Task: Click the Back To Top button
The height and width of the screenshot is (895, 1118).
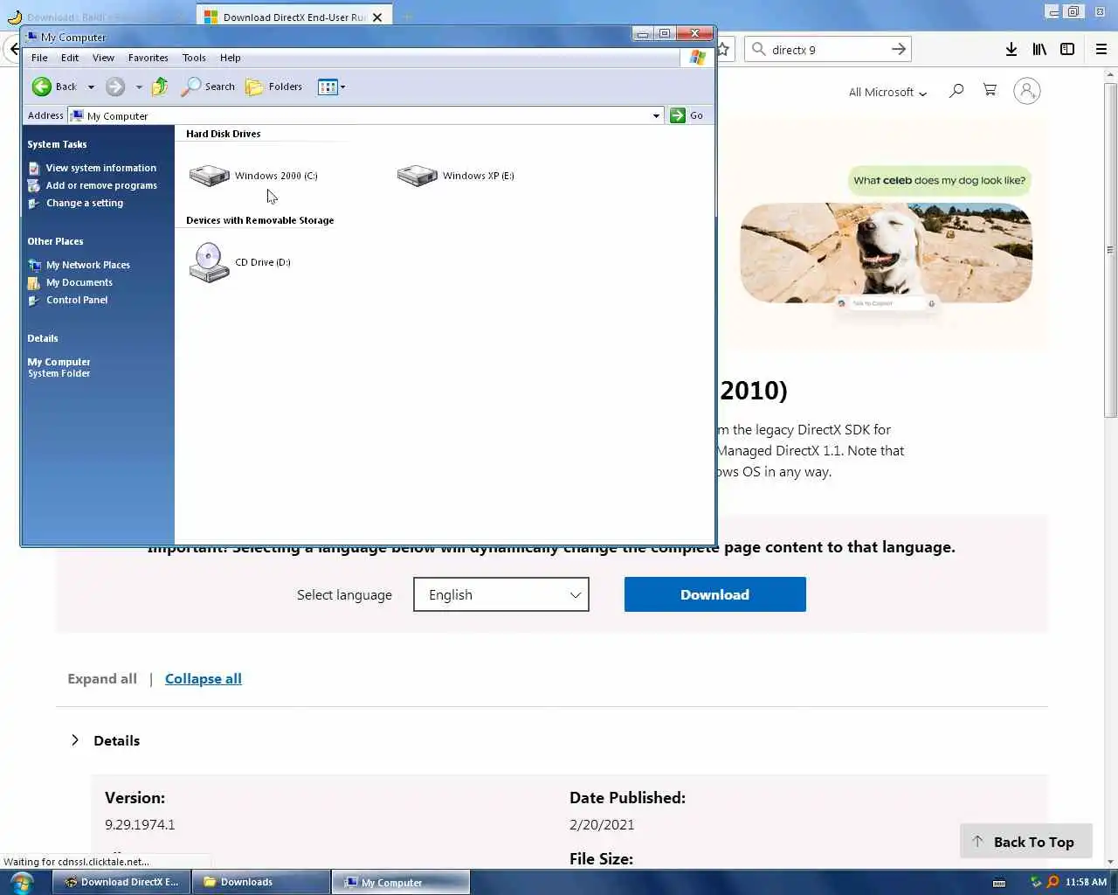Action: [x=1025, y=842]
